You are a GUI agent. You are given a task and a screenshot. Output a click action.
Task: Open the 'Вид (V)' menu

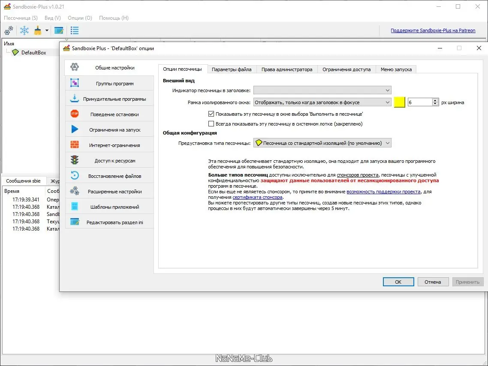[x=53, y=18]
